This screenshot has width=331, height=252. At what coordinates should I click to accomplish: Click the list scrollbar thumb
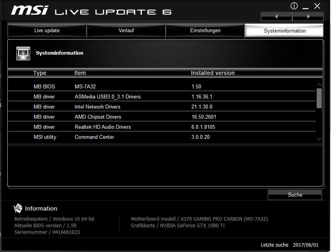(319, 98)
